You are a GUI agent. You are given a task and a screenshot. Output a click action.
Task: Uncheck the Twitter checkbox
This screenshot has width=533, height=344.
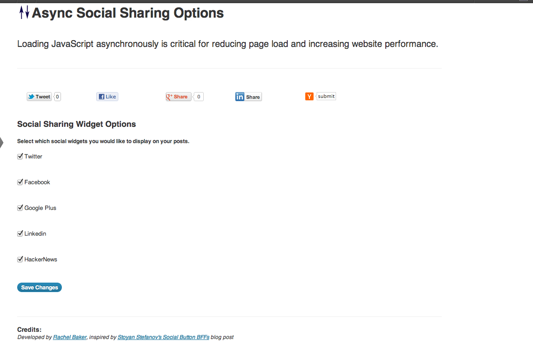point(20,156)
